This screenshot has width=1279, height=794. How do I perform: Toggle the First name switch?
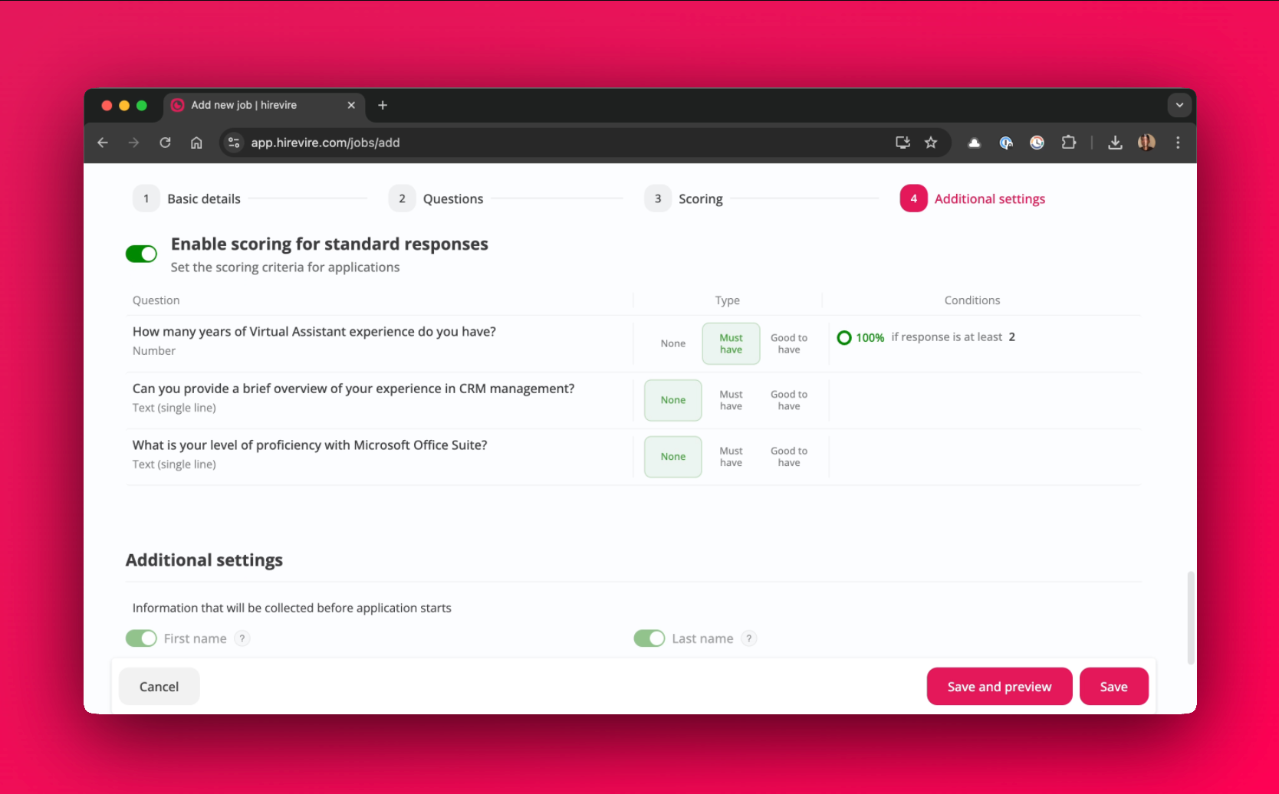[x=141, y=638]
